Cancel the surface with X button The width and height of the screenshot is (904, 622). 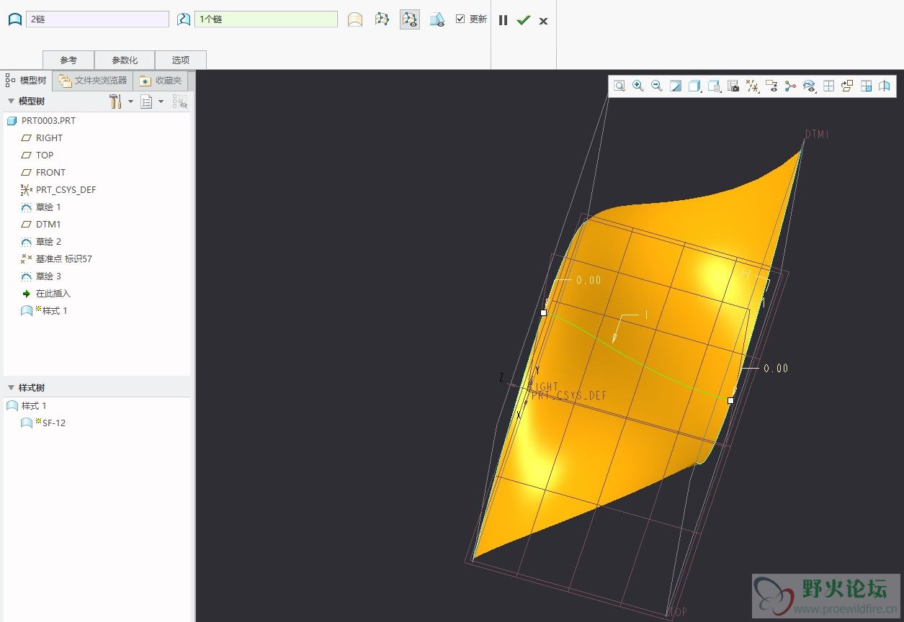[543, 21]
